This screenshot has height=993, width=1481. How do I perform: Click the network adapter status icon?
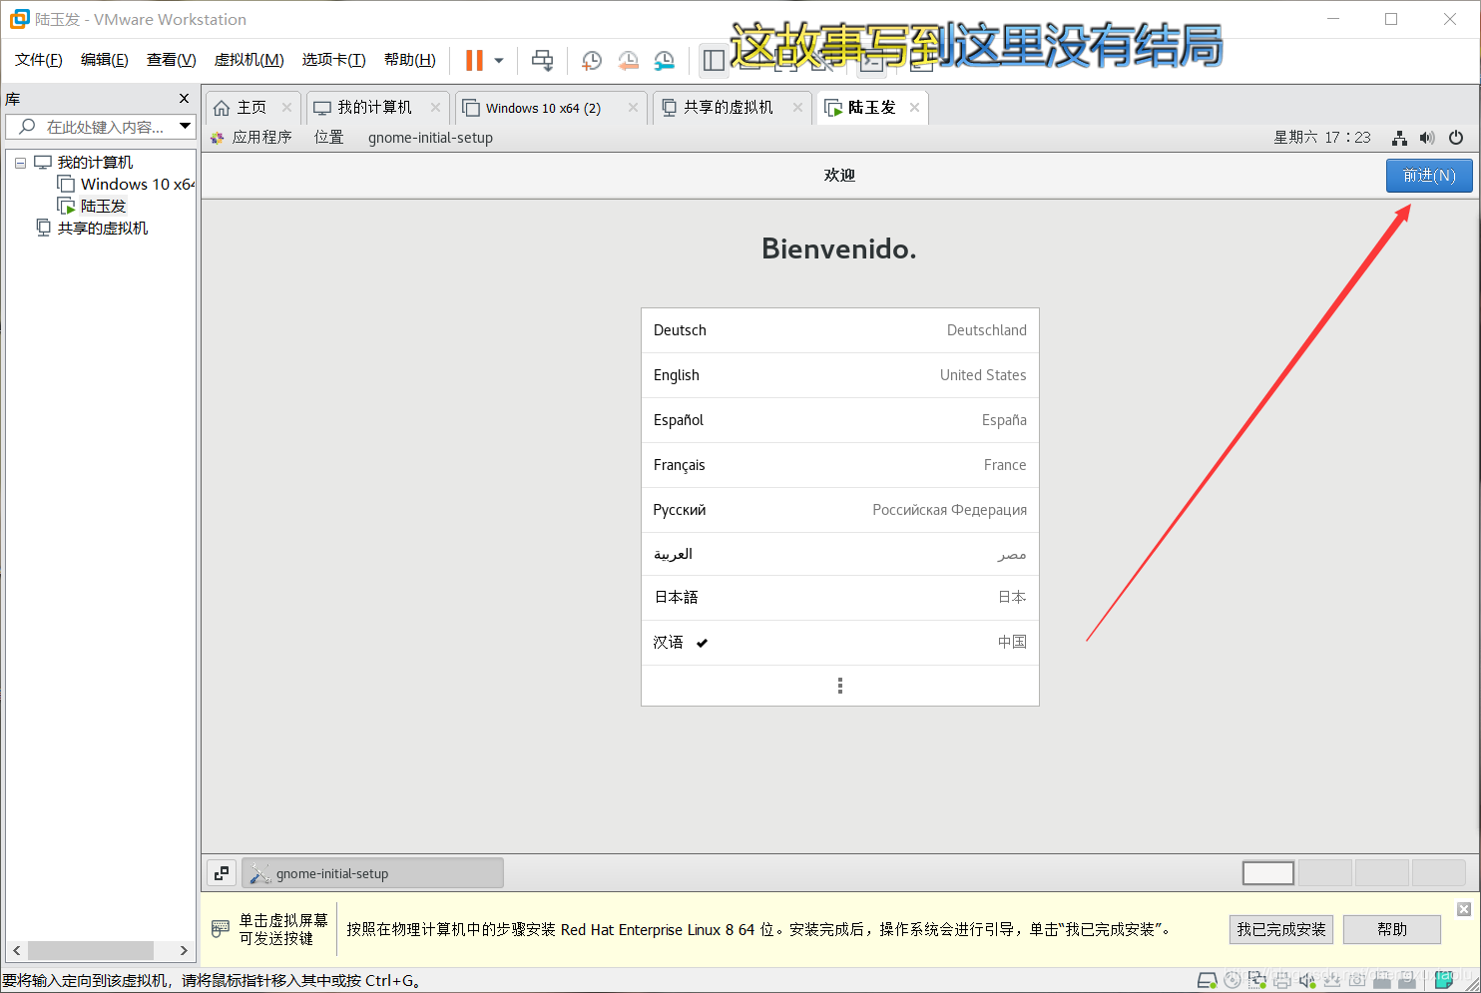point(1257,980)
